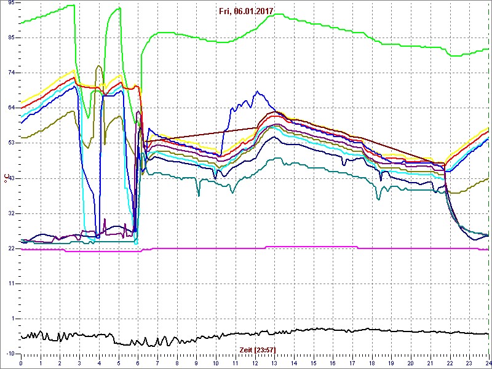Screen dimensions: 492x369
Task: Click hour 7 on the time axis
Action: click(x=157, y=362)
